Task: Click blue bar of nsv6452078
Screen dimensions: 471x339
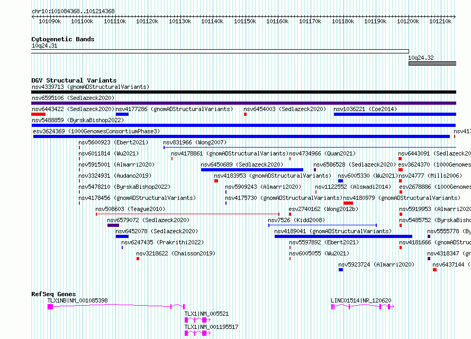Action: [x=122, y=236]
